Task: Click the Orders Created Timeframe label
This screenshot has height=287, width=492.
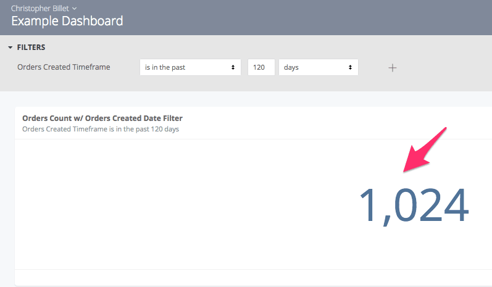Action: [x=64, y=67]
